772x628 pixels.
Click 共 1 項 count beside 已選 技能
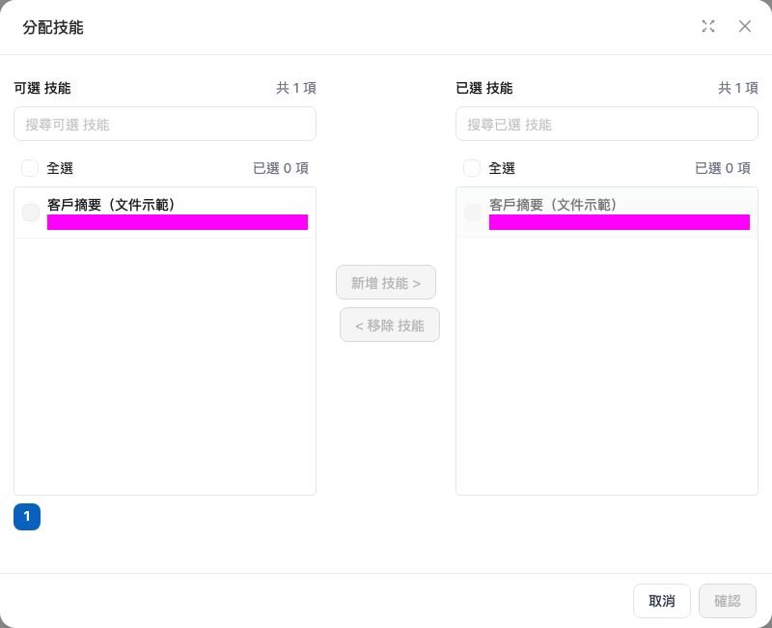[737, 88]
